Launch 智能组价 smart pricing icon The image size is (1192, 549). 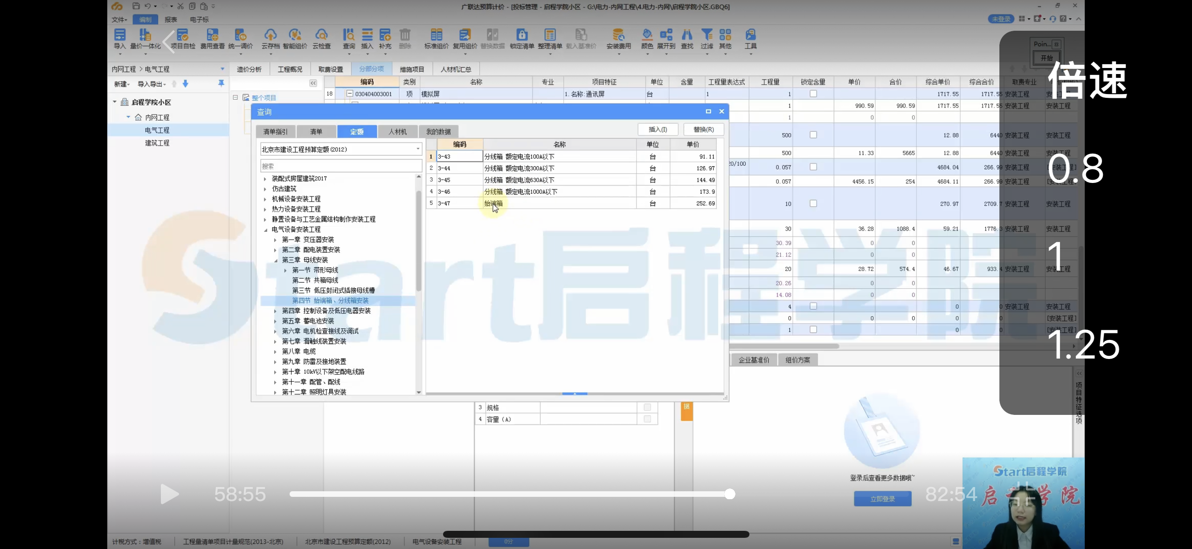tap(295, 39)
